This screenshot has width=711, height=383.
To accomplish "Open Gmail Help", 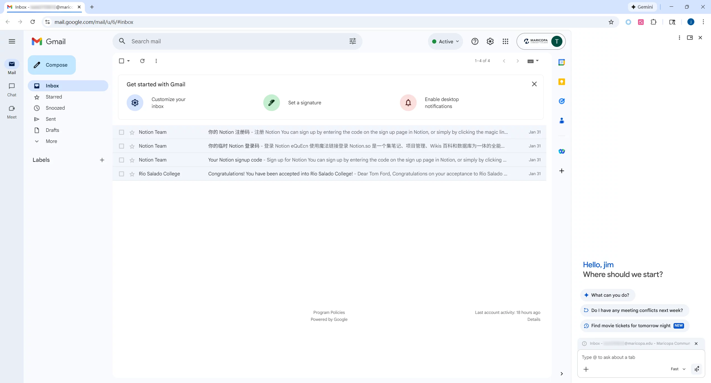I will 475,41.
